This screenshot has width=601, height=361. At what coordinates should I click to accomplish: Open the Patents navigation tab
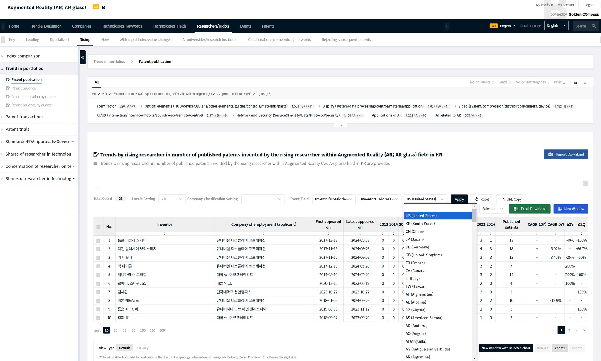click(268, 26)
